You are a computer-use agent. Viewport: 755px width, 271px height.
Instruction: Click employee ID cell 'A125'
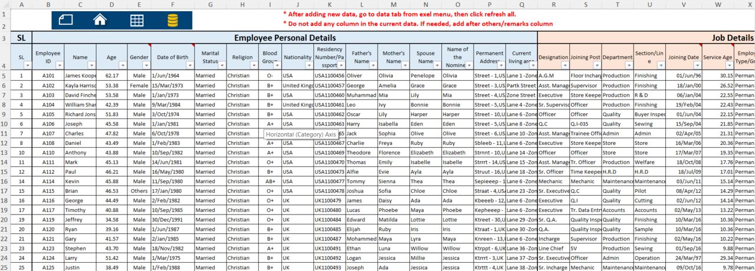tap(48, 267)
